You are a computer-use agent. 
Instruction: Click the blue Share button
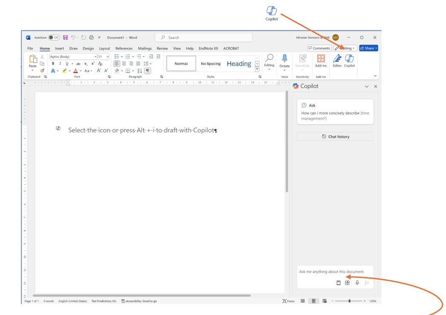[x=369, y=48]
